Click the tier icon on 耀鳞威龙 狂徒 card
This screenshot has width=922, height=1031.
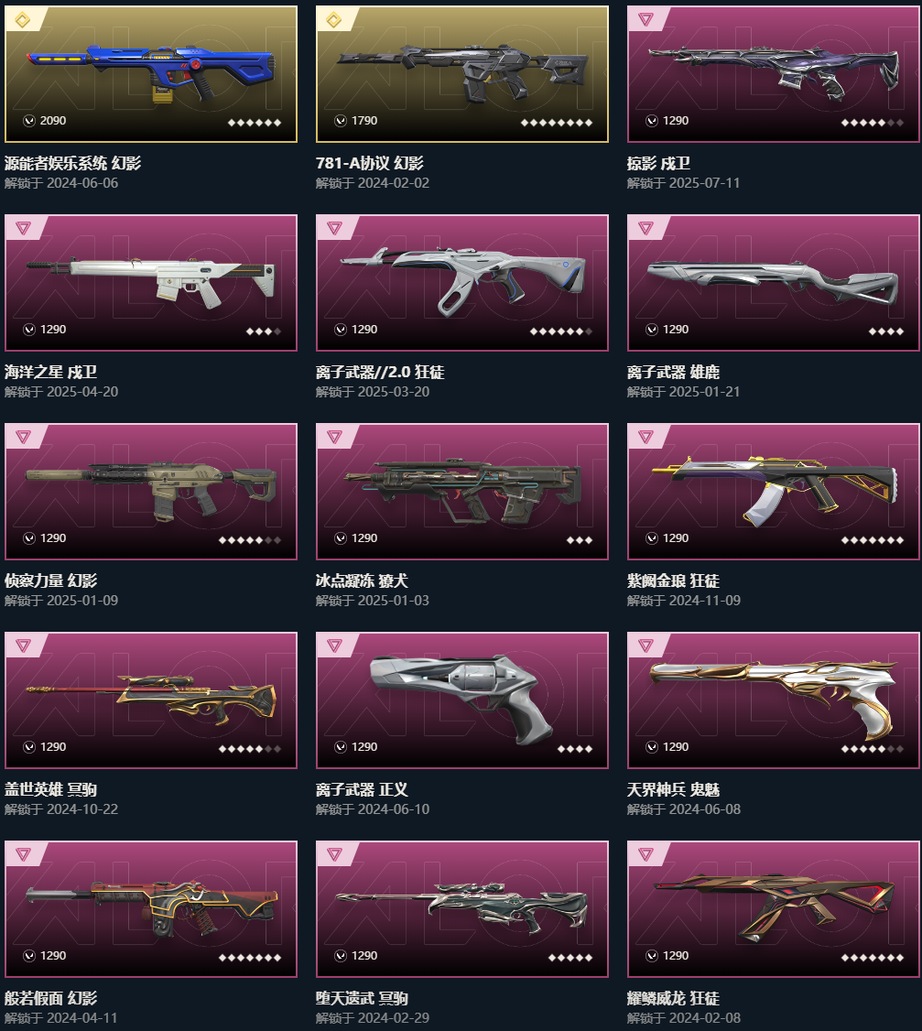tap(645, 854)
